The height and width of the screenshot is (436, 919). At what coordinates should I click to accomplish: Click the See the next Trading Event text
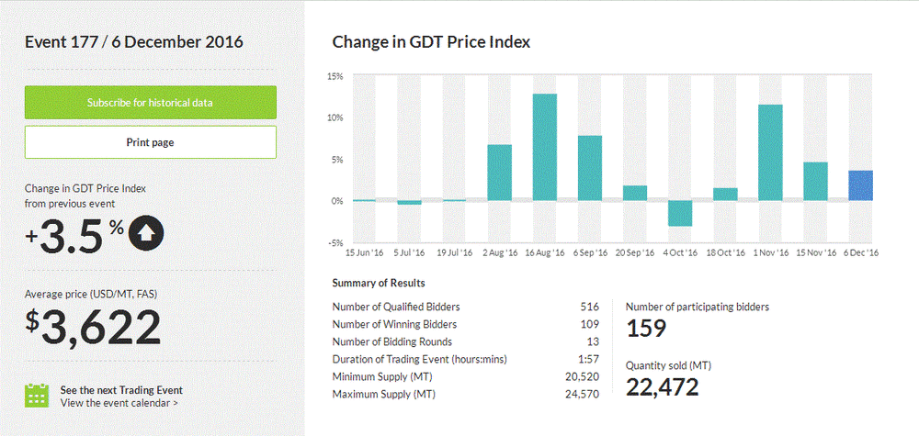[x=121, y=389]
